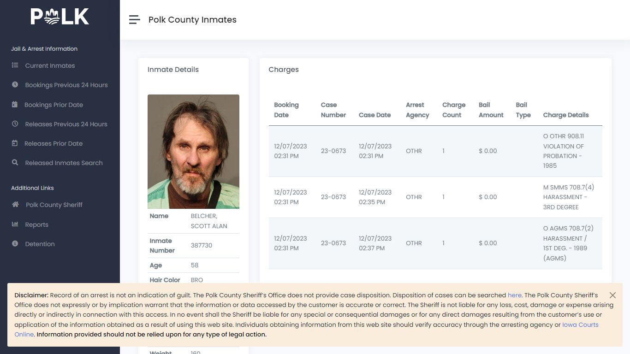
Task: Go to Bookings Prior Date
Action: point(53,105)
